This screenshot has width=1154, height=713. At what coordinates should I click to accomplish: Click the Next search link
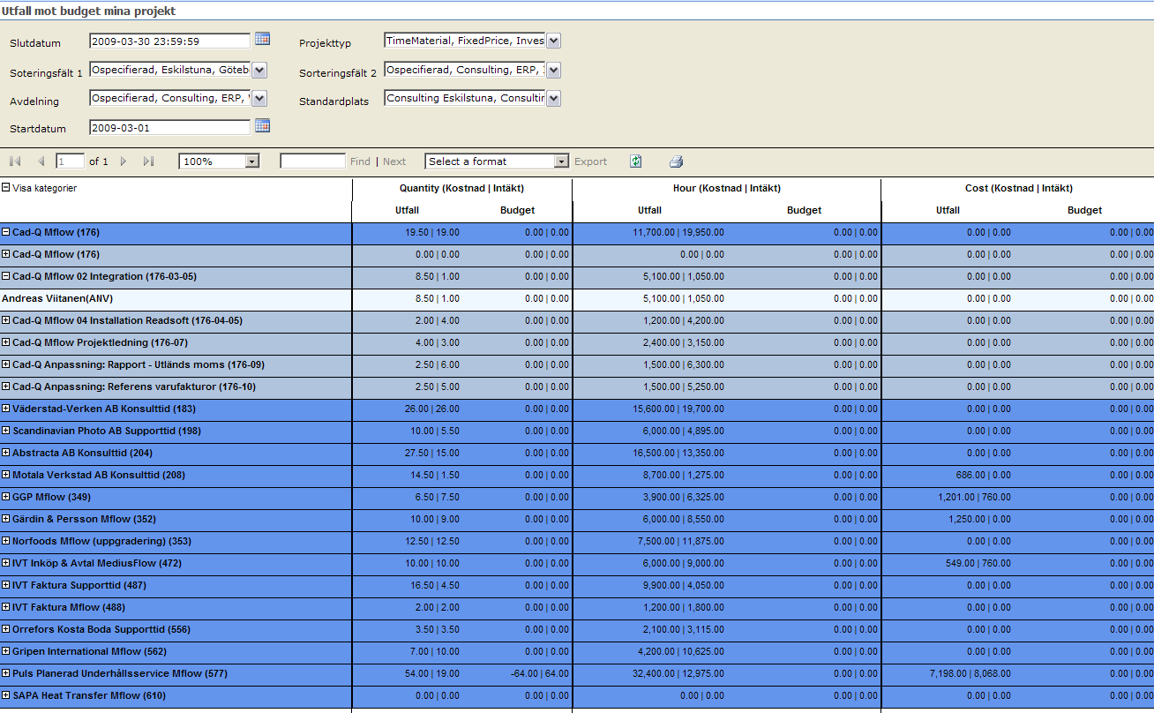[394, 161]
